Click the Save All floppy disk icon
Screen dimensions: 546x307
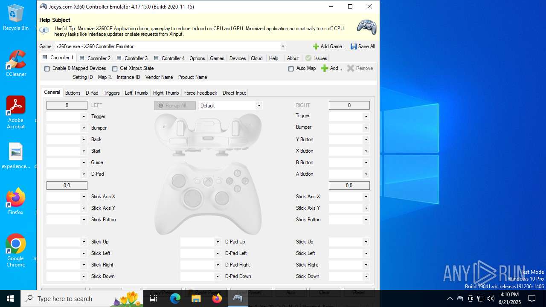pyautogui.click(x=354, y=46)
